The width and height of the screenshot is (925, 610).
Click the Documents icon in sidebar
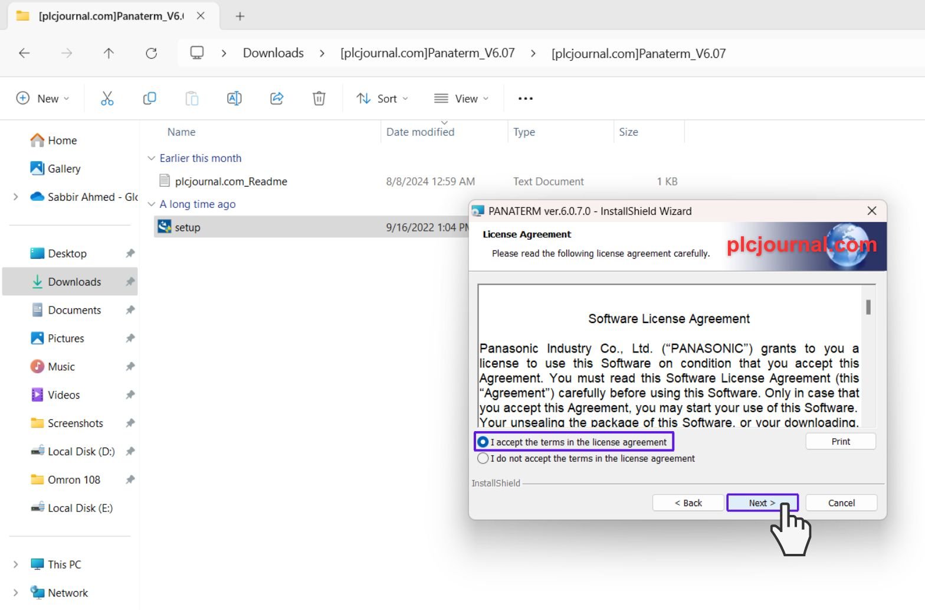pos(37,310)
